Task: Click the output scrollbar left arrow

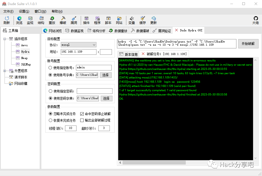Action: tap(120, 162)
